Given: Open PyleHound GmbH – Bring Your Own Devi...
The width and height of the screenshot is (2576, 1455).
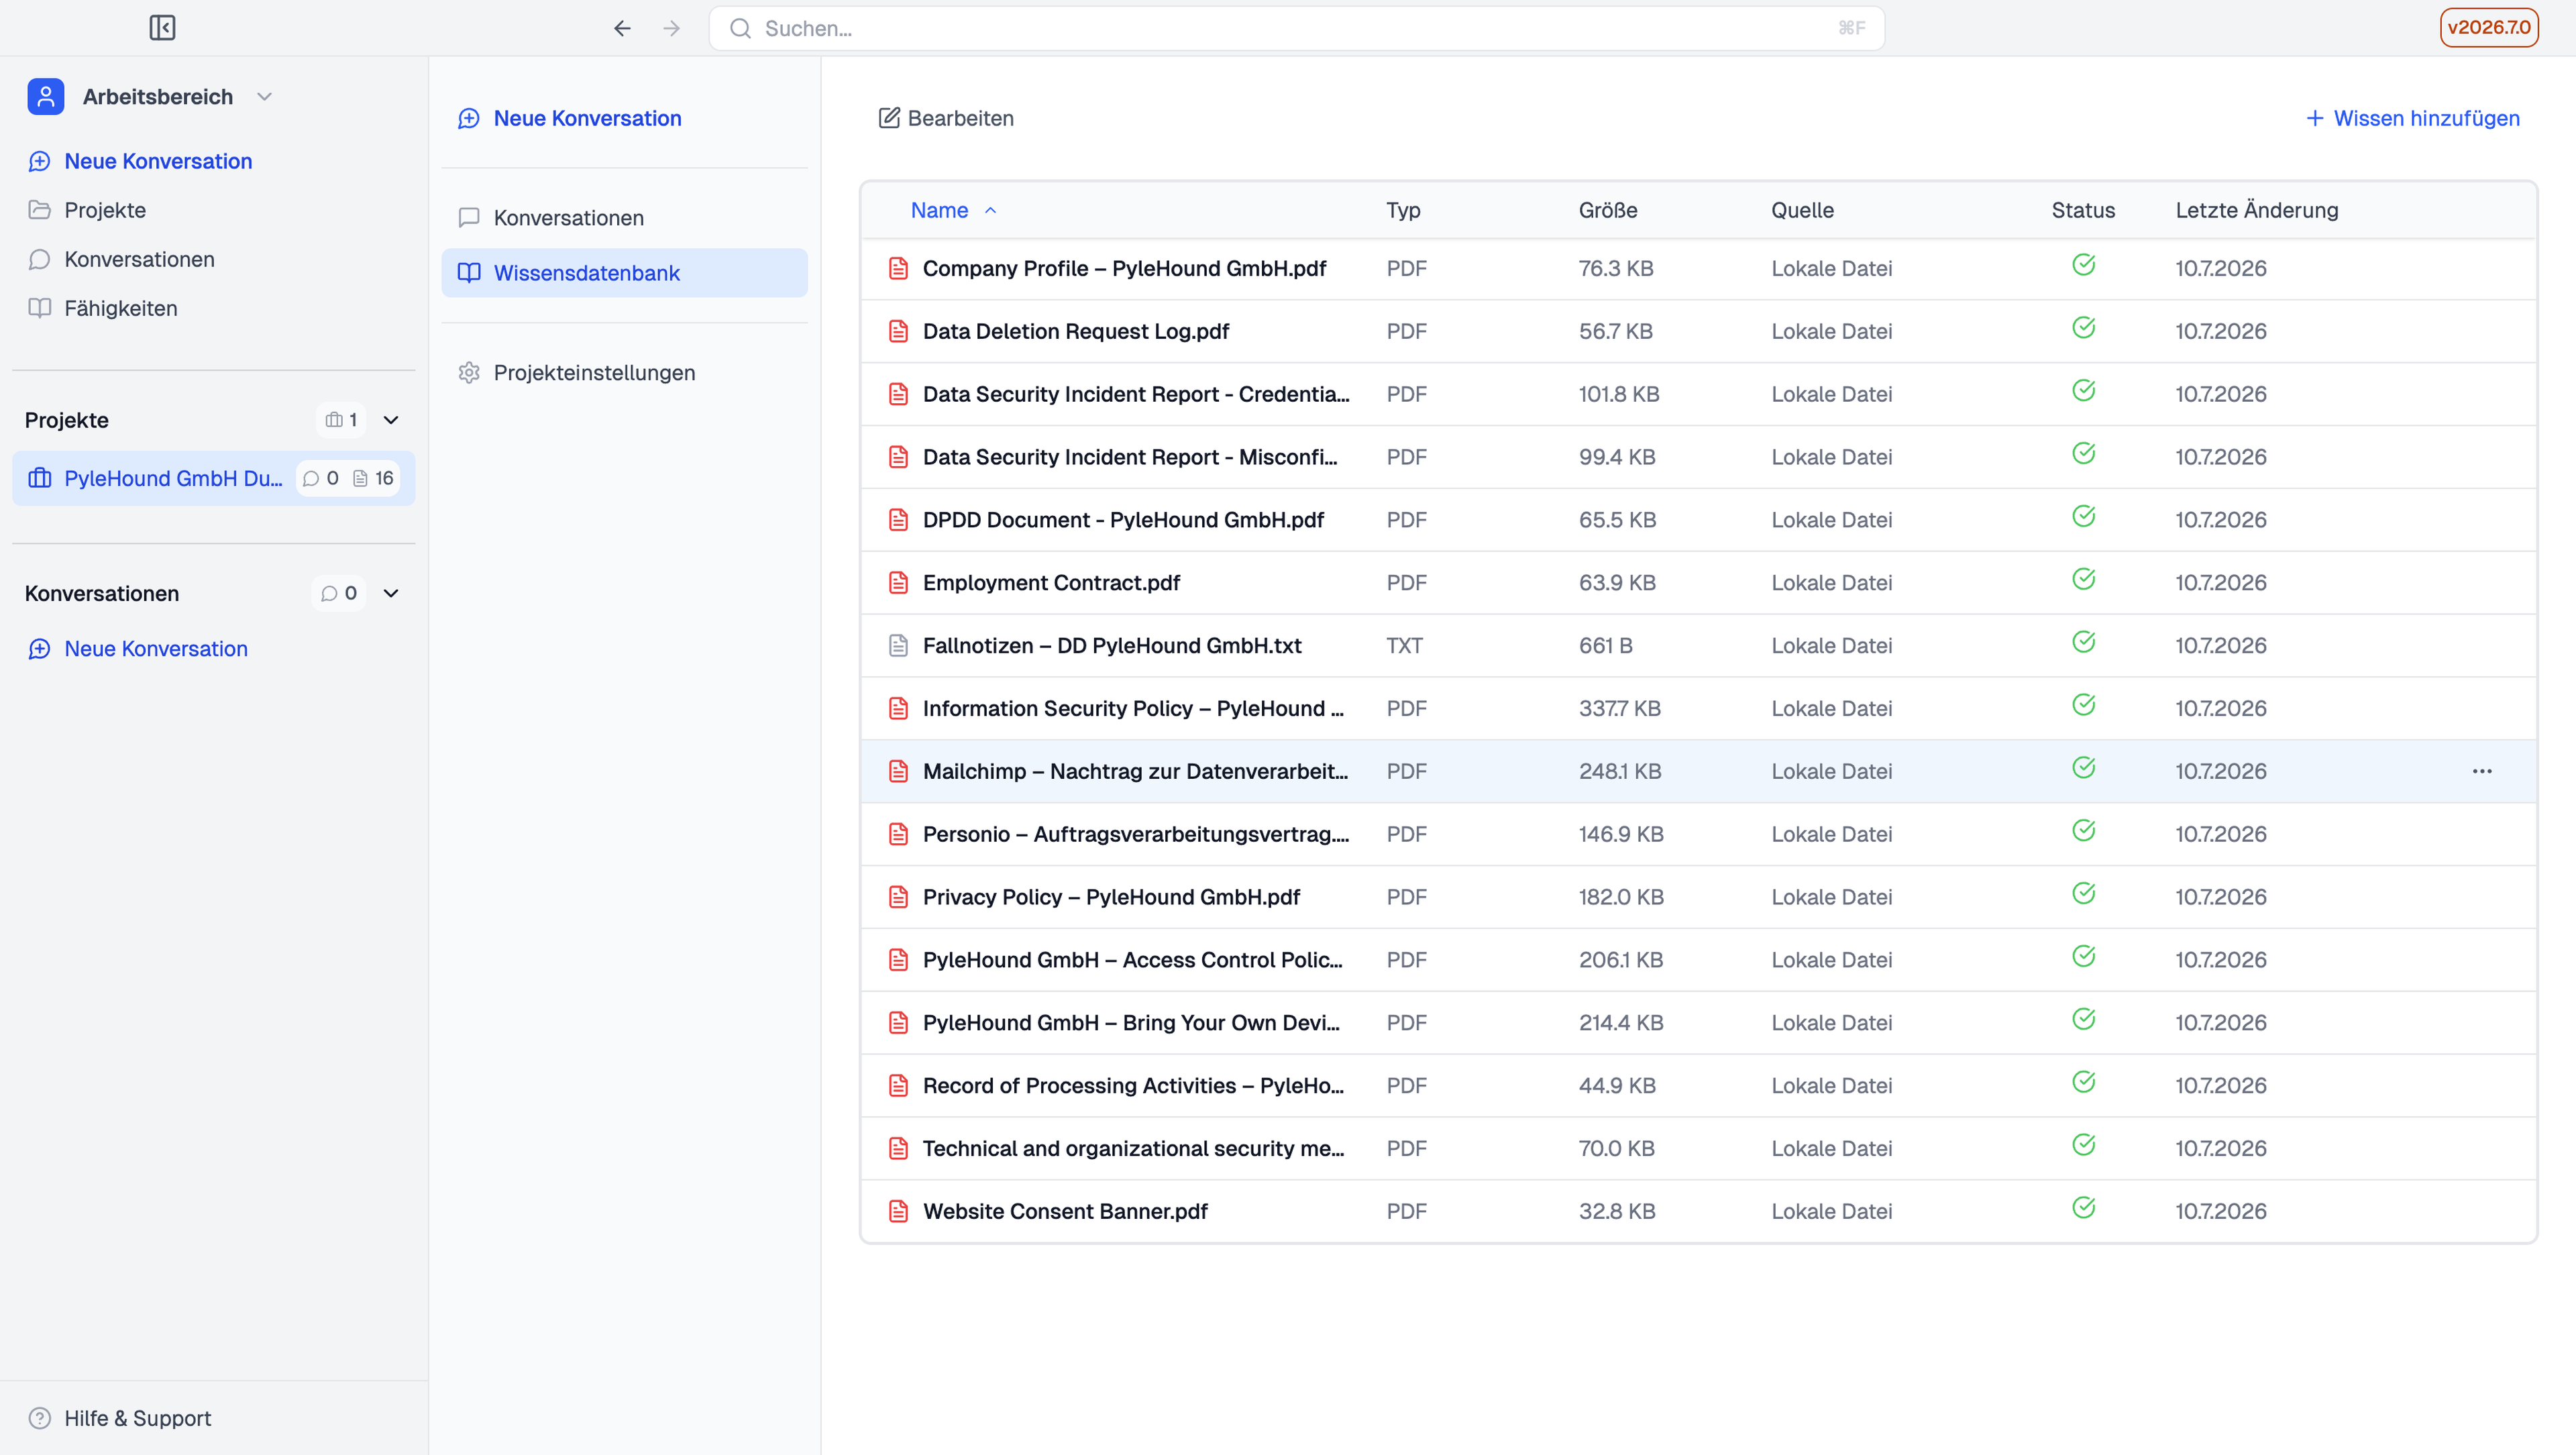Looking at the screenshot, I should click(x=1131, y=1022).
